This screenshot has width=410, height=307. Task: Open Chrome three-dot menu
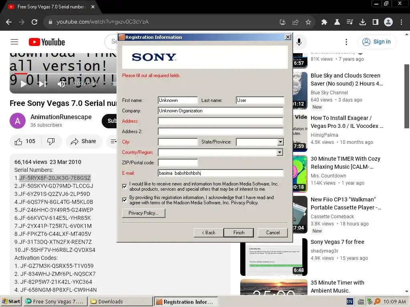[401, 22]
